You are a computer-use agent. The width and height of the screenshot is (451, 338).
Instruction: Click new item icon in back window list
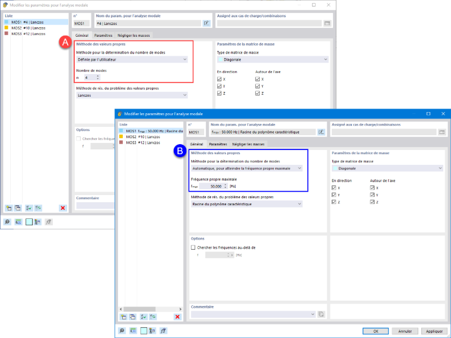[x=9, y=208]
